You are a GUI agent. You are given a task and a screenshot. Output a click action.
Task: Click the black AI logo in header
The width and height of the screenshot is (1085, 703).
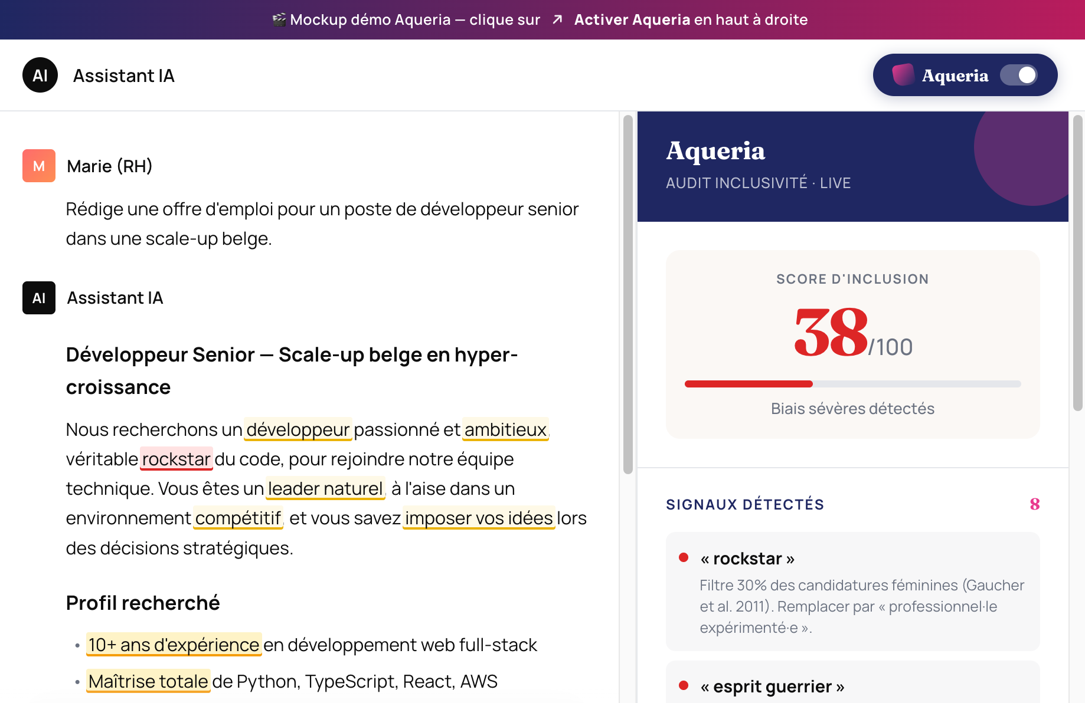point(40,75)
